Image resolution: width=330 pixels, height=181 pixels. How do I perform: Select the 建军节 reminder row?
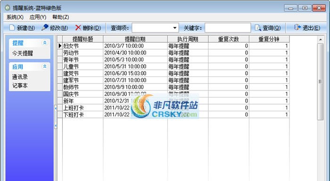tap(173, 80)
